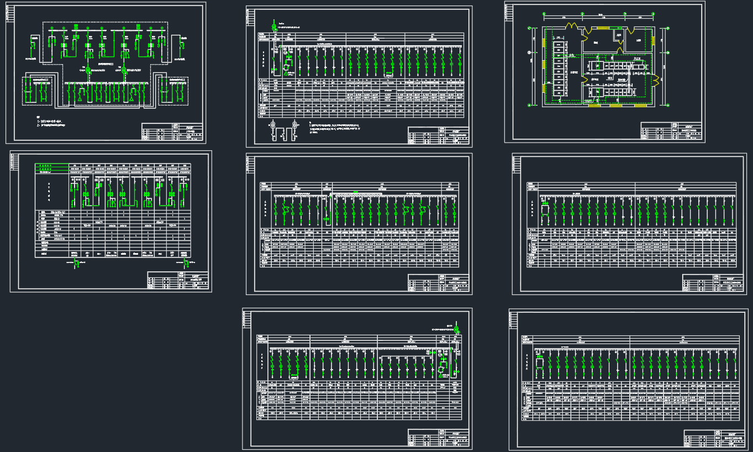Select the floor plan drawing in top-right sheet
Viewport: 753px width, 452px height.
(x=598, y=66)
